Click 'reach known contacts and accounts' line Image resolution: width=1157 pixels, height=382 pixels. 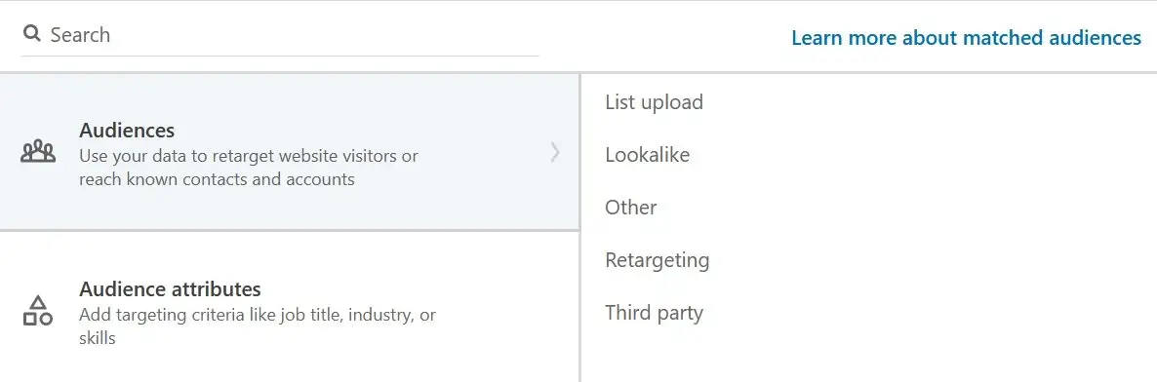(217, 179)
